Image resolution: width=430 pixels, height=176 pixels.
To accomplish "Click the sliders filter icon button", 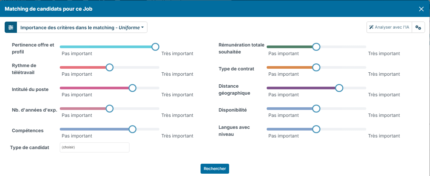I will pos(11,28).
